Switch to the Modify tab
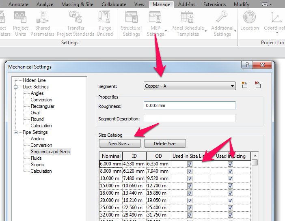 tap(242, 4)
